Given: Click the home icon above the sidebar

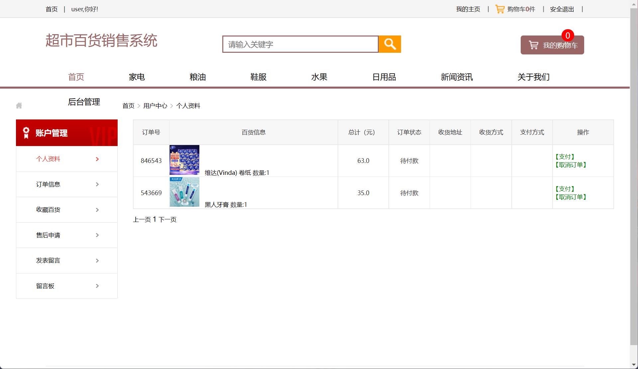Looking at the screenshot, I should 19,105.
